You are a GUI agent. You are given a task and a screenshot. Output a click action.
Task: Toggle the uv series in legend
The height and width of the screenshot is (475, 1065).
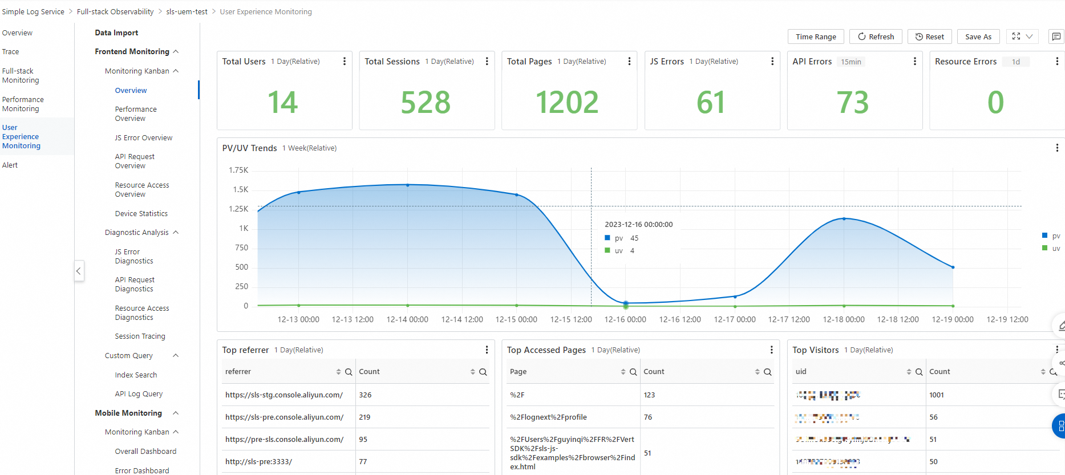click(1051, 248)
